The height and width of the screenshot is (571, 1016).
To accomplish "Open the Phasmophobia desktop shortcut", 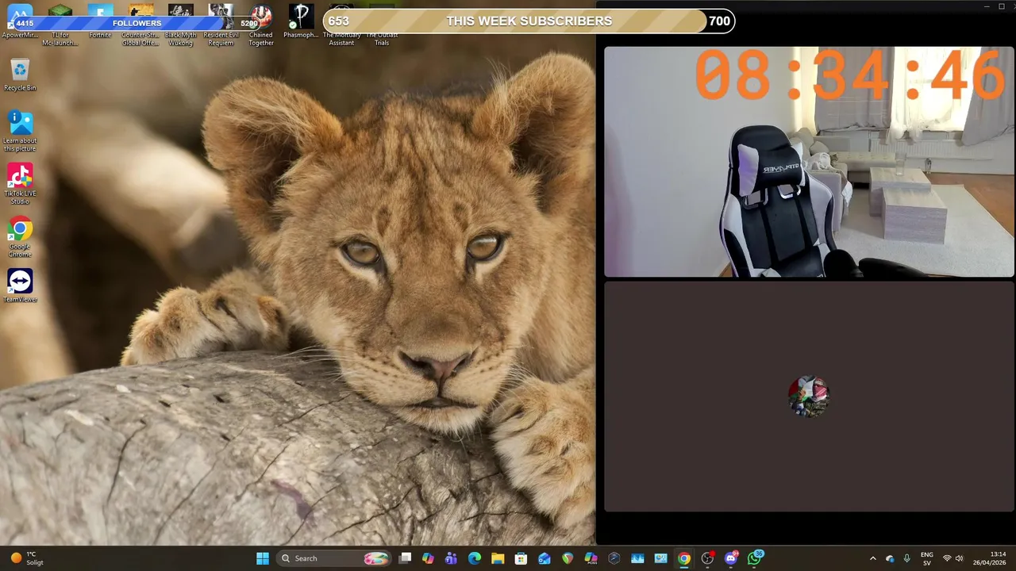I will click(301, 22).
